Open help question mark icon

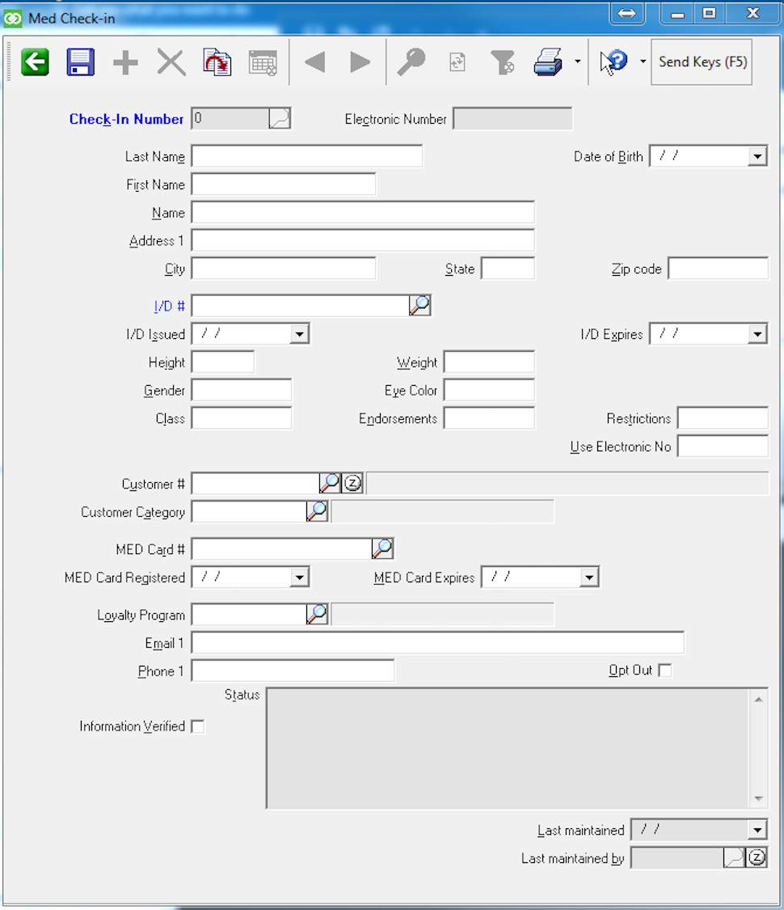click(x=614, y=62)
